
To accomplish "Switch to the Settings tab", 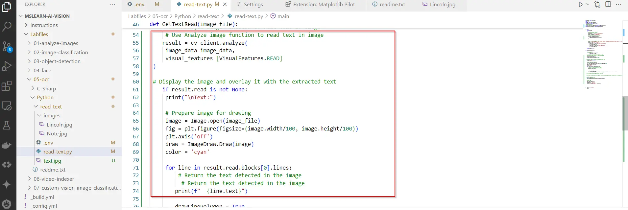I will tap(253, 4).
